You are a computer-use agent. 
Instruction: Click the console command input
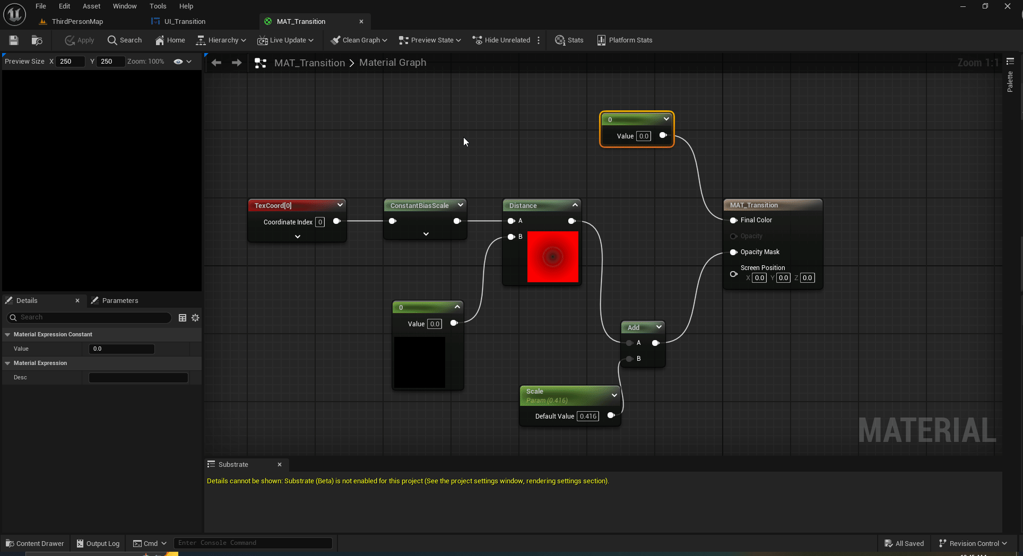click(x=253, y=543)
